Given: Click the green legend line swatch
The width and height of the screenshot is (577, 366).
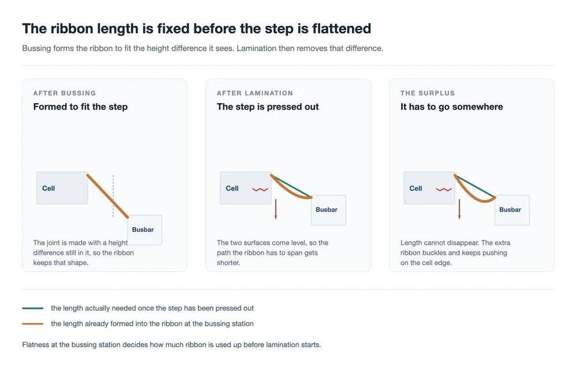Looking at the screenshot, I should [x=33, y=308].
